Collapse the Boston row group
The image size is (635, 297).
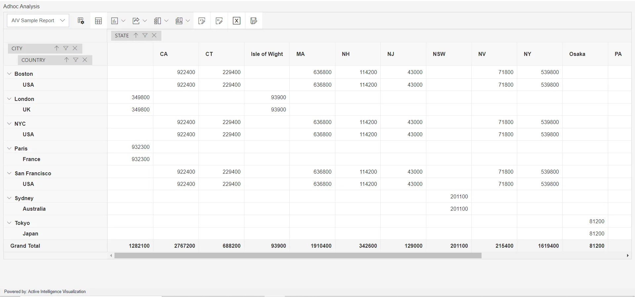tap(9, 74)
